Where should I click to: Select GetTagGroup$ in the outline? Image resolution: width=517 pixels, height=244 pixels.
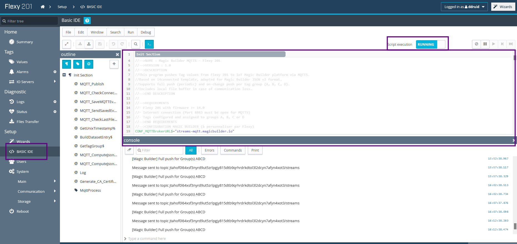92,146
